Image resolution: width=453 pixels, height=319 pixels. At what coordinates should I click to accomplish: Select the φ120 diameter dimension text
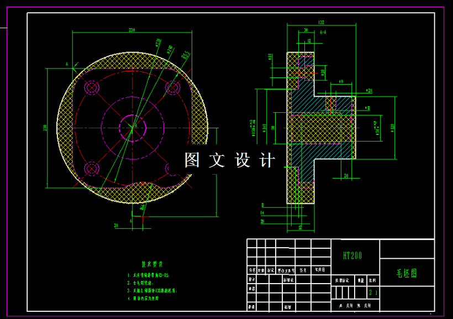[x=392, y=128]
